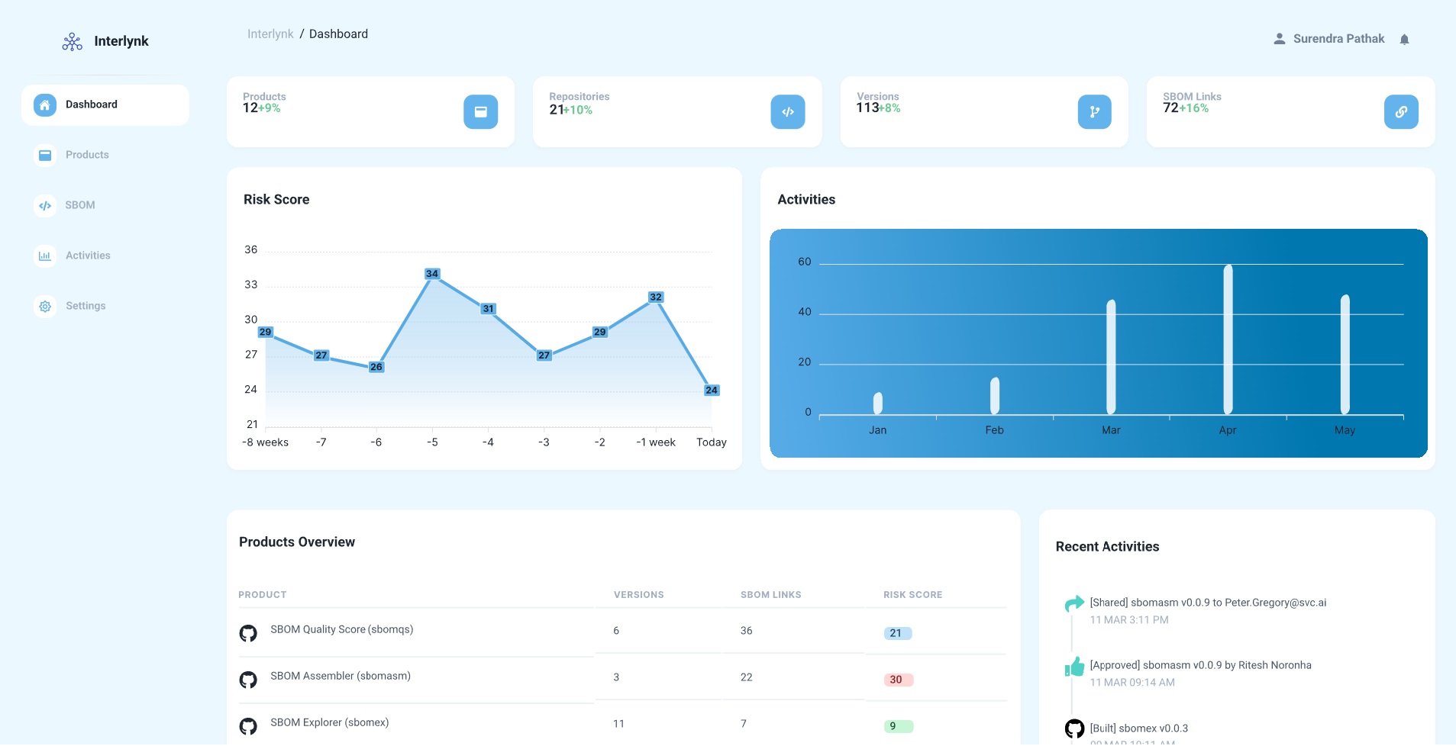
Task: Click the Versions branch icon
Action: (1094, 112)
